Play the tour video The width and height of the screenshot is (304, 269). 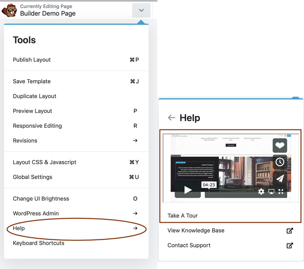pos(188,190)
